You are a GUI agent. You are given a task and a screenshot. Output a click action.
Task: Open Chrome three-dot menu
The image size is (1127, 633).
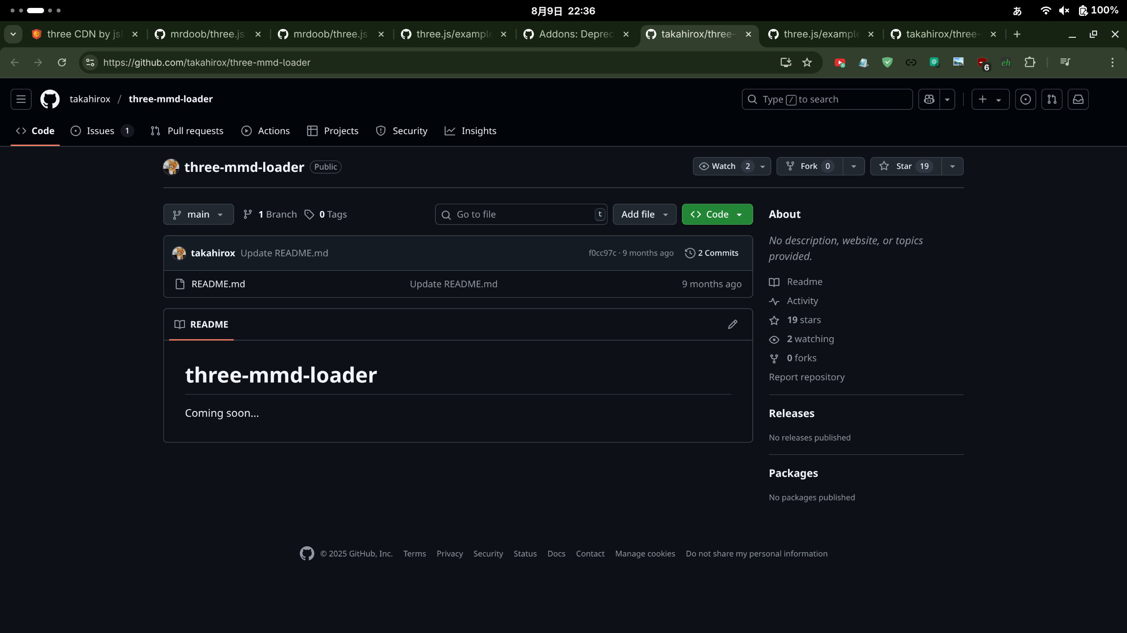[1112, 62]
